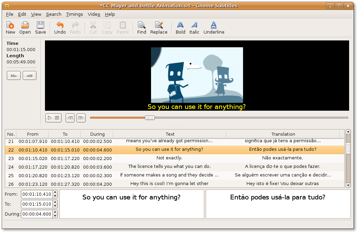The image size is (357, 232).
Task: Undo the last change
Action: tap(60, 28)
